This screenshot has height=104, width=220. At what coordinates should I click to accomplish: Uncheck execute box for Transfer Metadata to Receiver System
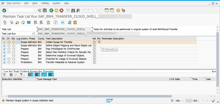(x=4, y=62)
